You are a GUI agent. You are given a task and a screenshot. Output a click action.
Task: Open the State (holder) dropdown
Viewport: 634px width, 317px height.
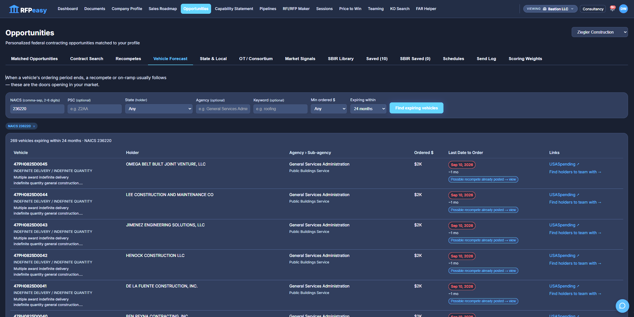159,109
